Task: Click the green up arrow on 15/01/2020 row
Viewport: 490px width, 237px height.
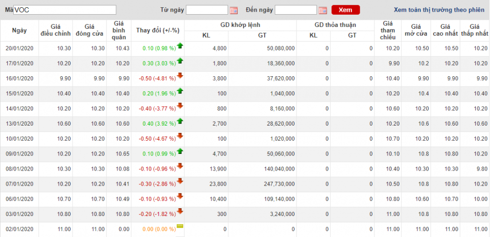Action: pyautogui.click(x=180, y=91)
